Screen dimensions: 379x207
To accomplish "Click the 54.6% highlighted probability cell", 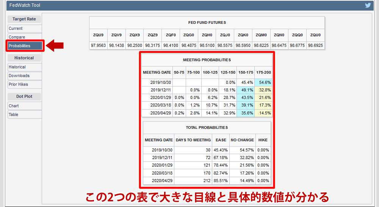I will click(263, 82).
